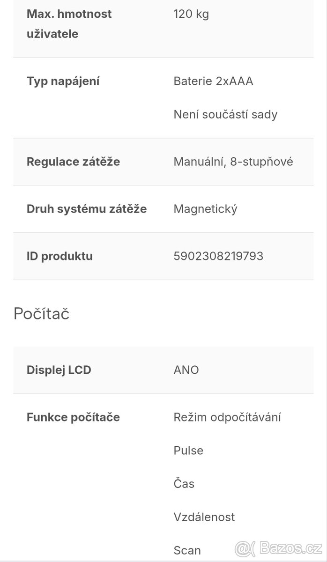Click the Manuální, 8-stupňové value
This screenshot has width=327, height=562.
[233, 162]
